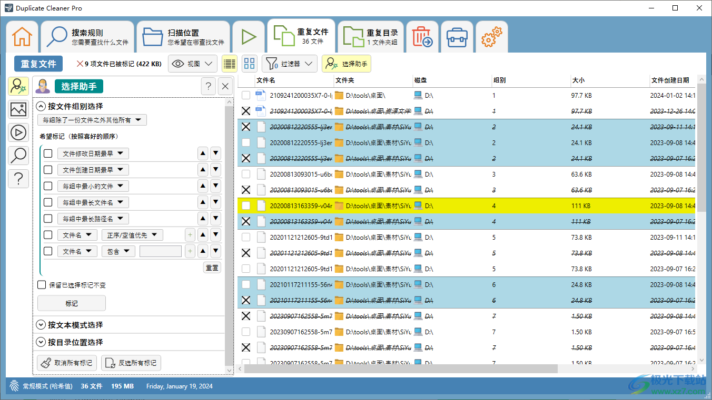This screenshot has width=712, height=400.
Task: Open settings with the orange gears icon
Action: click(x=491, y=37)
